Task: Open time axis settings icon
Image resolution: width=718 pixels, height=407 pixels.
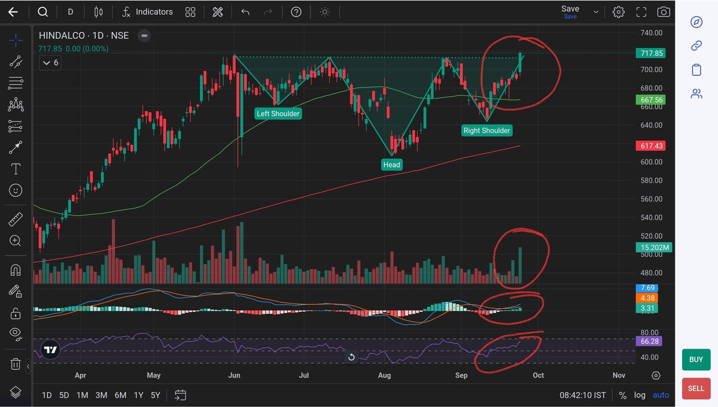Action: click(656, 375)
